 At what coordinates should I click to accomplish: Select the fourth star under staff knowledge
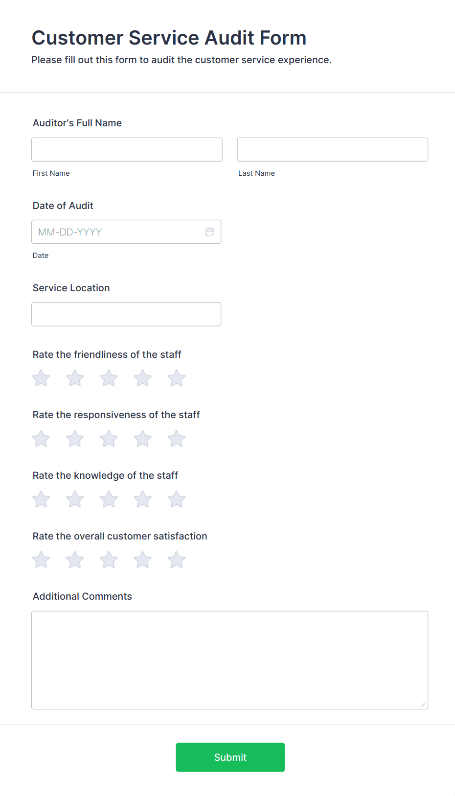tap(142, 499)
